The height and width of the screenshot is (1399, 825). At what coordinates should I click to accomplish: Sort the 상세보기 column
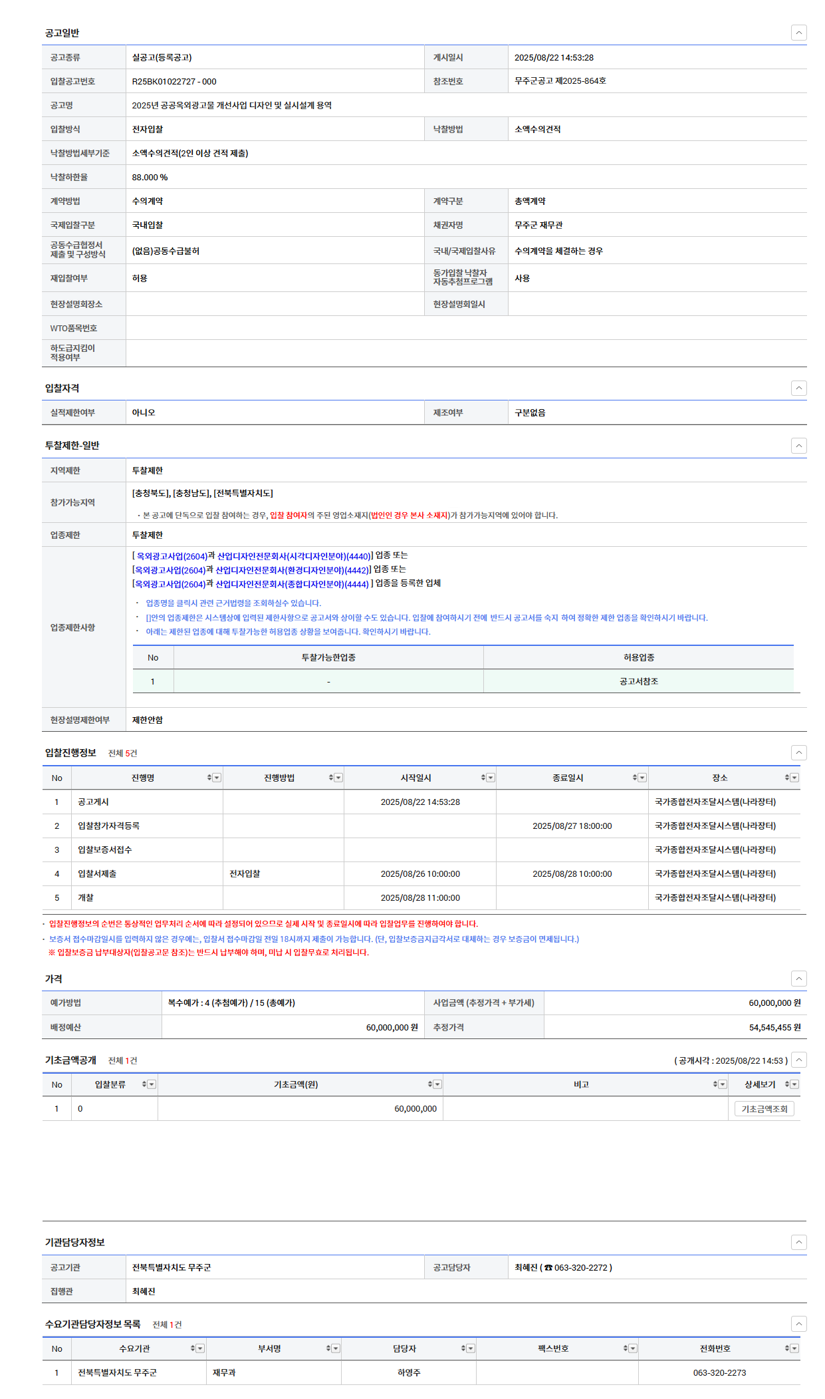tap(786, 1084)
